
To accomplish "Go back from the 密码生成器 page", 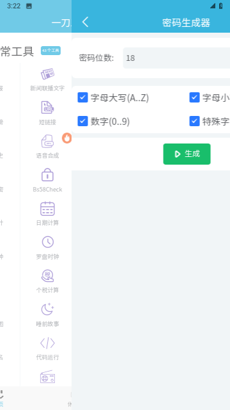I will 85,22.
